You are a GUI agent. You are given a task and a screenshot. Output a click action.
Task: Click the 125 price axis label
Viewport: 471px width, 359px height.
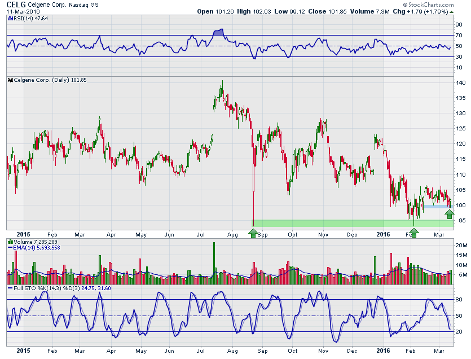point(460,128)
